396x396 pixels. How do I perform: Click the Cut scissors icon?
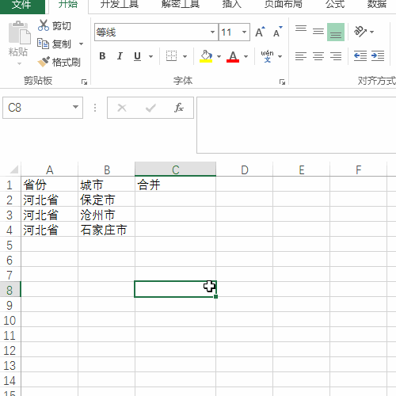point(44,25)
